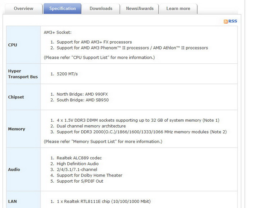This screenshot has width=258, height=208.
Task: Click the "AM3+ Socket:" text
Action: click(x=58, y=32)
